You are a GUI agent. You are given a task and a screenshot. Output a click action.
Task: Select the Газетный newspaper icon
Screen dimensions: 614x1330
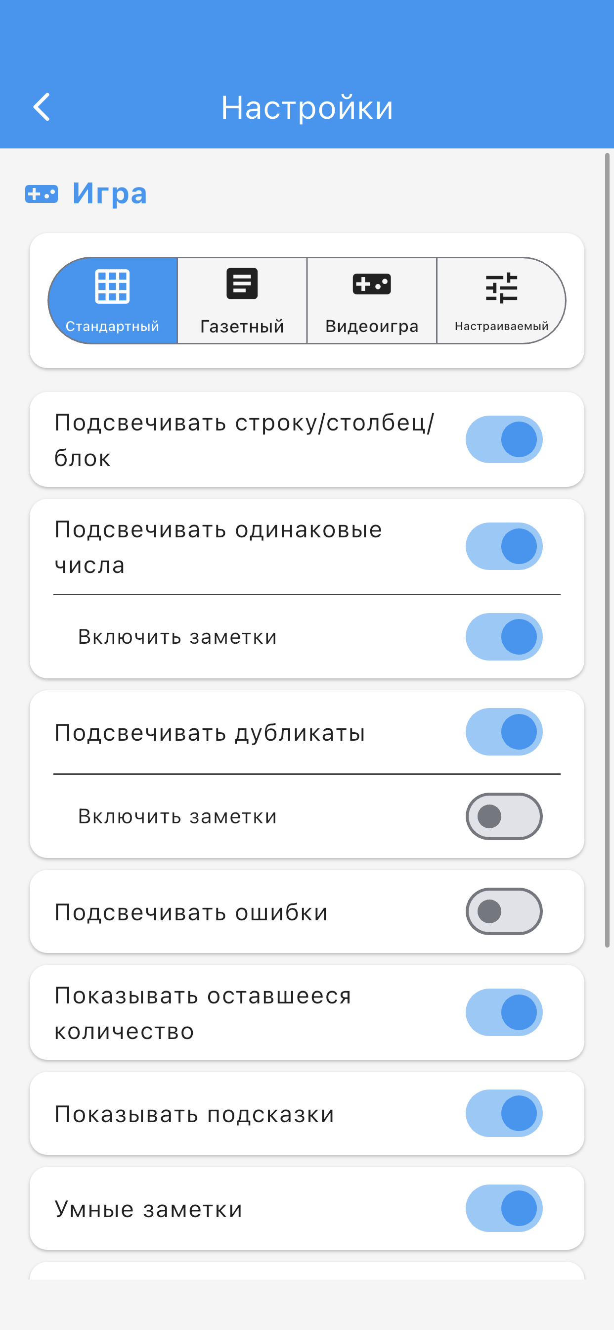pyautogui.click(x=241, y=285)
